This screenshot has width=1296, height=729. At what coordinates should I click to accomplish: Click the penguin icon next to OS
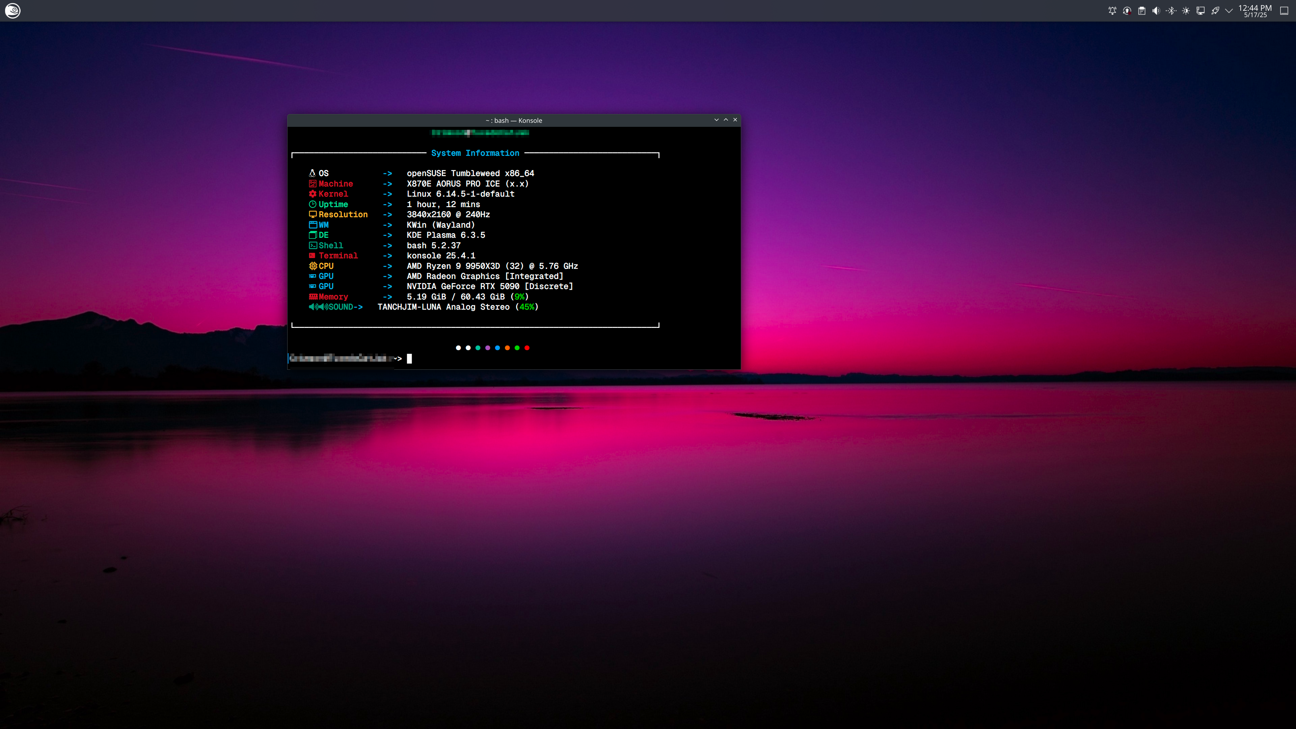coord(312,173)
